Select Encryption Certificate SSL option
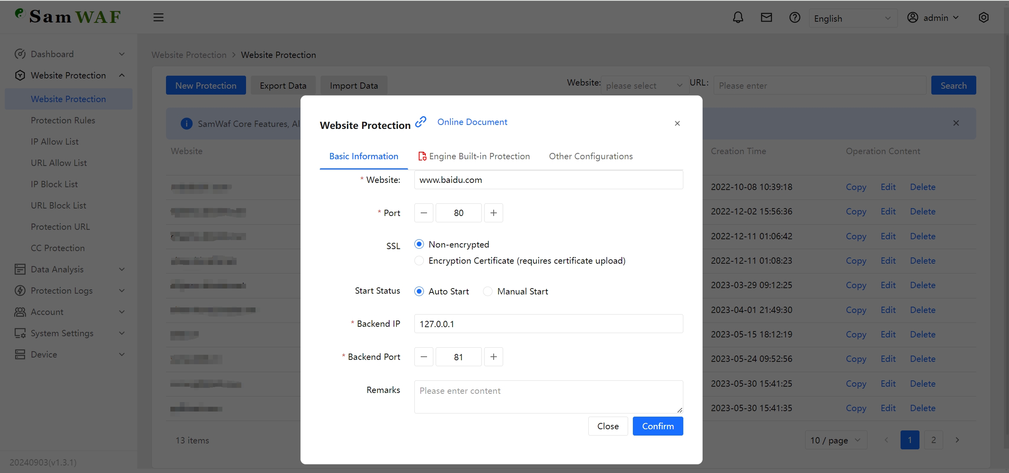The height and width of the screenshot is (473, 1009). click(x=419, y=261)
